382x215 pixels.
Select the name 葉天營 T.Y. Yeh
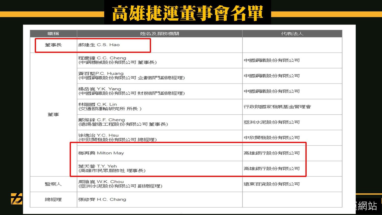click(98, 166)
